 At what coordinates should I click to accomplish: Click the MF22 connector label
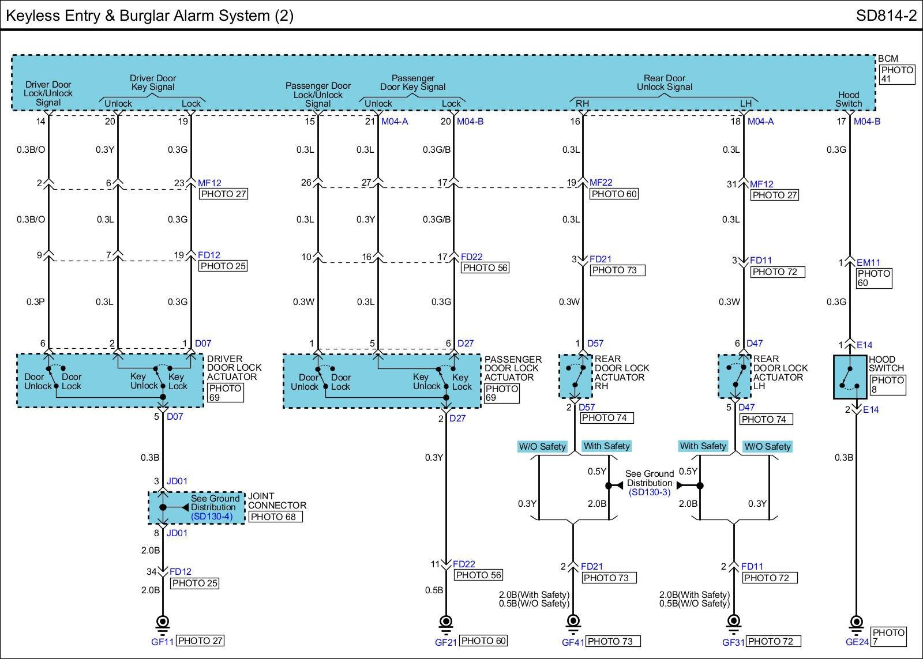point(601,183)
